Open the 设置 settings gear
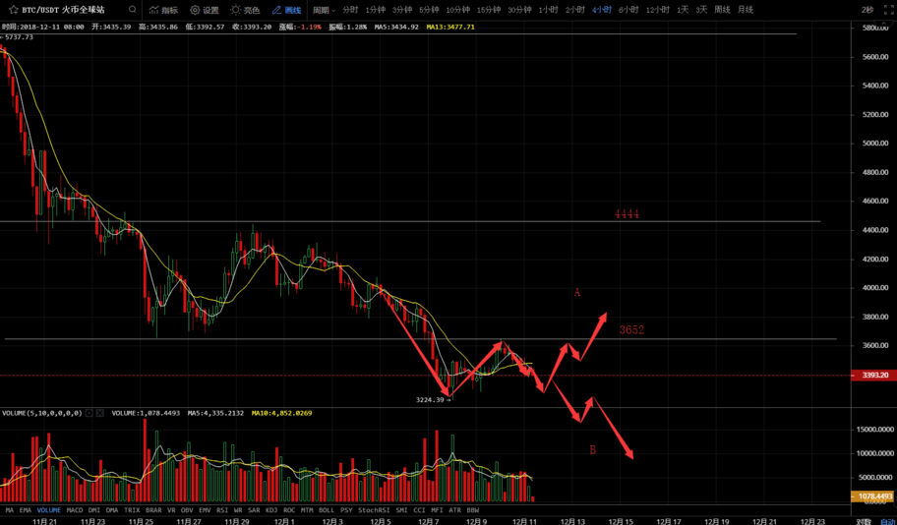 [x=205, y=10]
